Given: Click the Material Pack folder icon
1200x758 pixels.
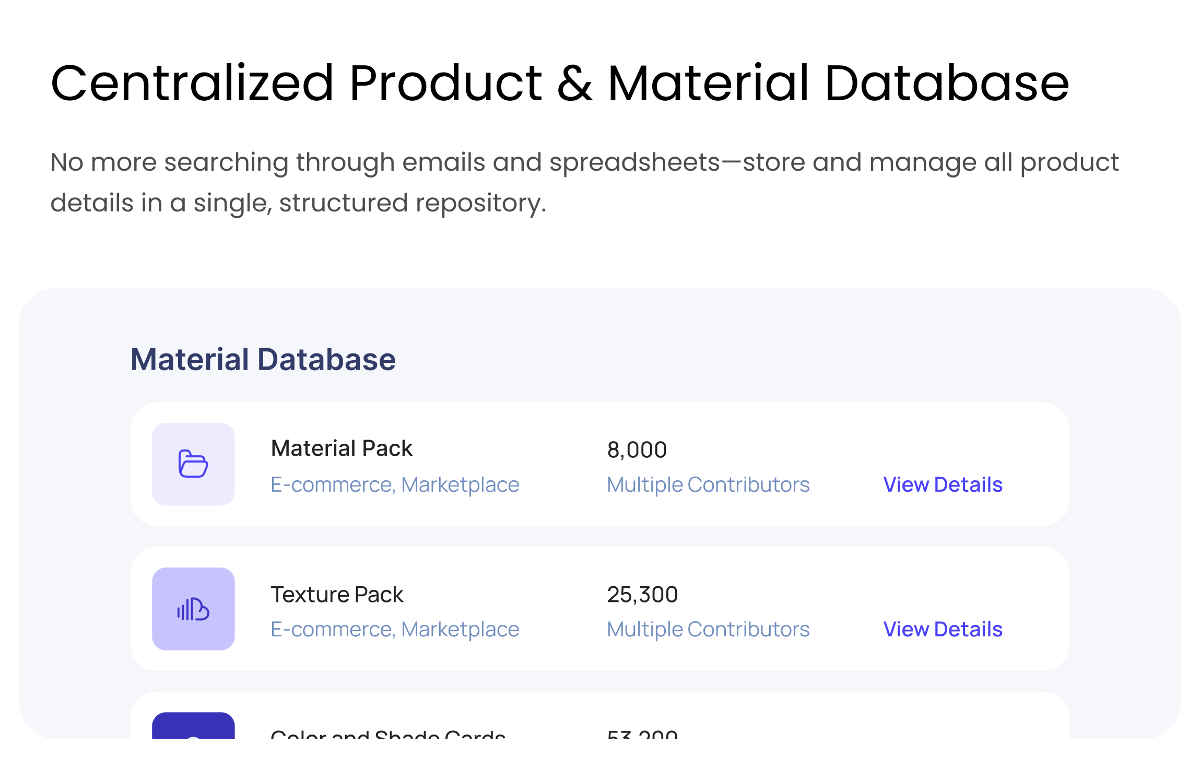Looking at the screenshot, I should tap(193, 464).
